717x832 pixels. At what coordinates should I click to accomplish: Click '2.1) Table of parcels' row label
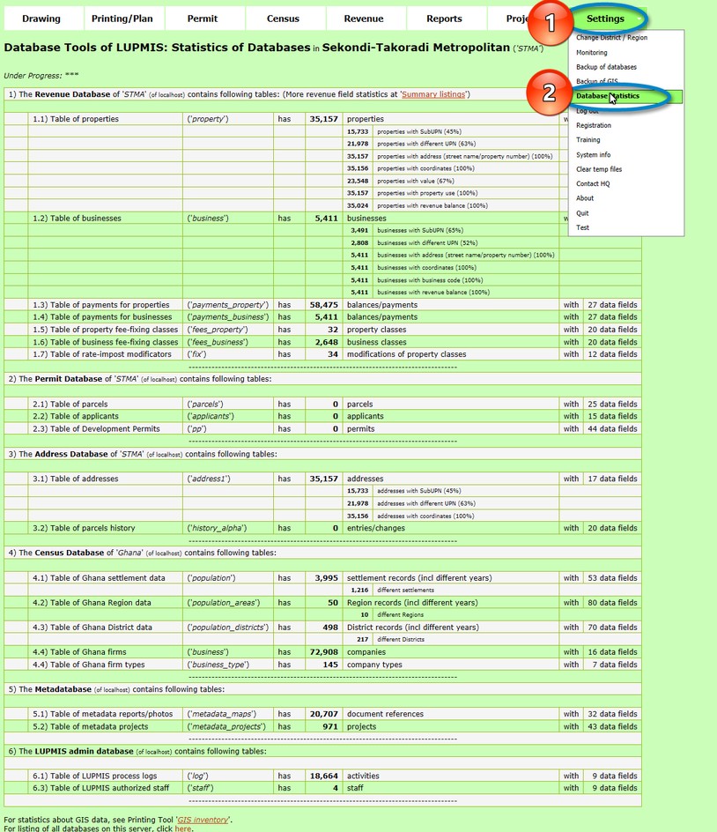[70, 404]
